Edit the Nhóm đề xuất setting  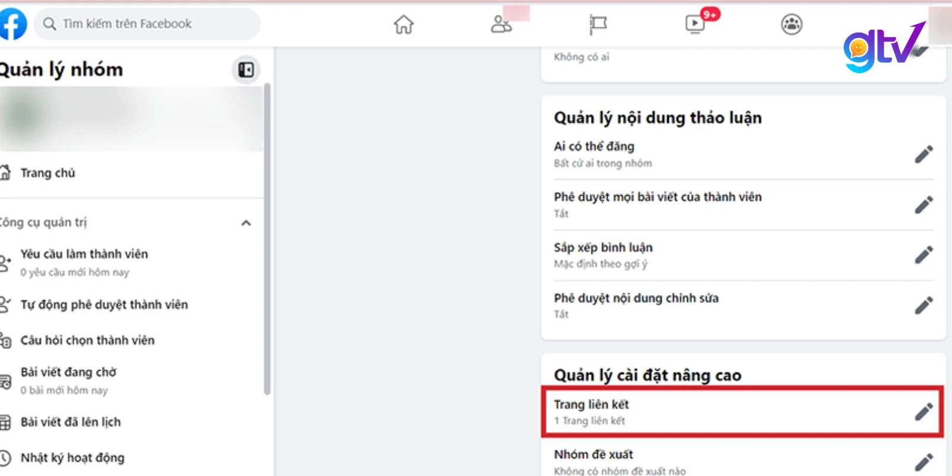(x=923, y=462)
